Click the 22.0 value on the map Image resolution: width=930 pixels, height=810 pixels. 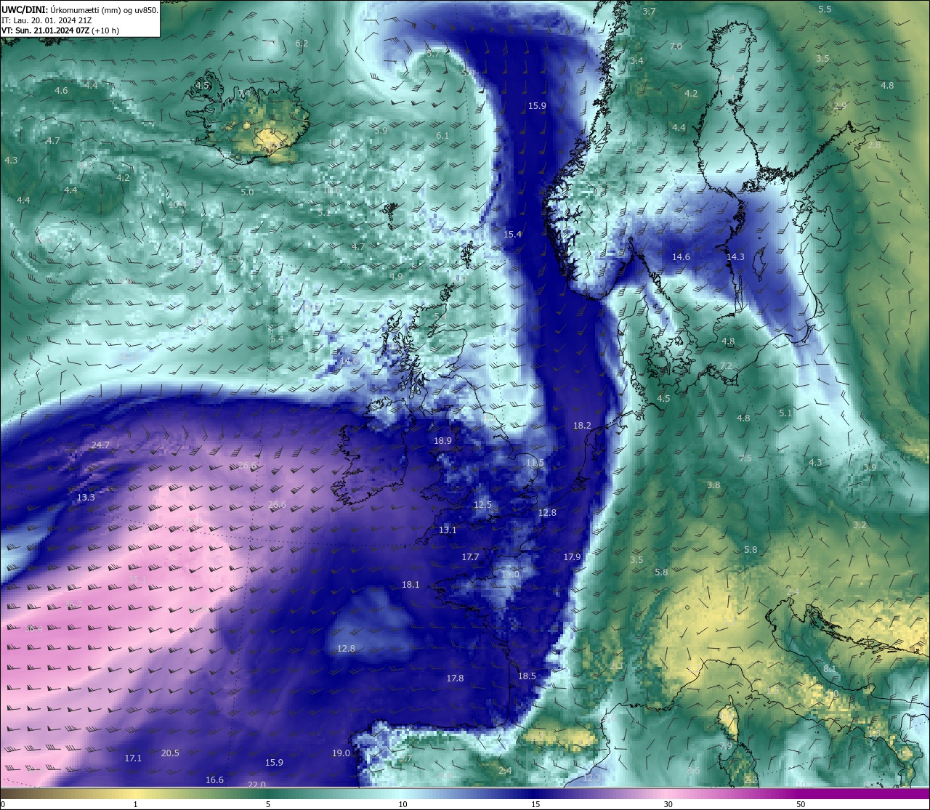pos(256,785)
